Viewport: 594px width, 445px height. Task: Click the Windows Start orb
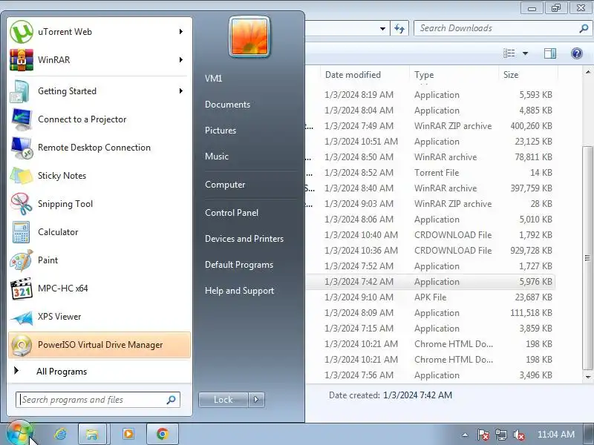point(19,433)
